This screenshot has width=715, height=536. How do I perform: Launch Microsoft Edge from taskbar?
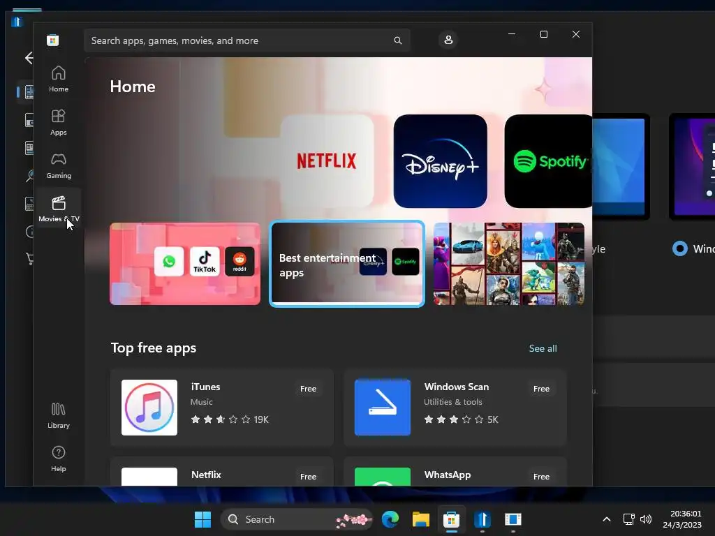pyautogui.click(x=390, y=519)
